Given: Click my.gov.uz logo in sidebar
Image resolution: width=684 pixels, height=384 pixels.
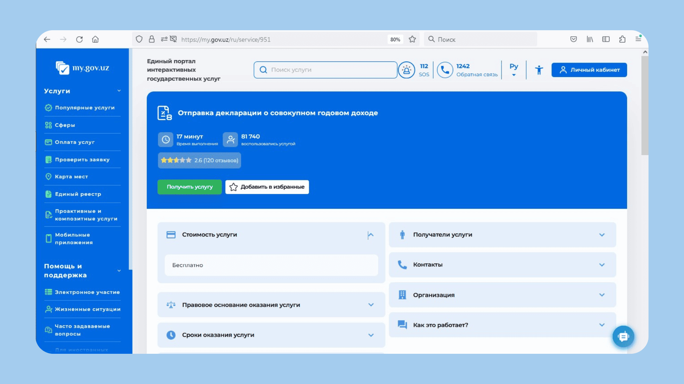Looking at the screenshot, I should pos(82,68).
